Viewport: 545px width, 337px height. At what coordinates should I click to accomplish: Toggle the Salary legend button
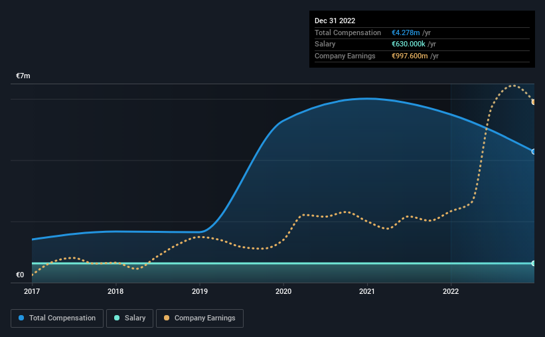click(129, 318)
